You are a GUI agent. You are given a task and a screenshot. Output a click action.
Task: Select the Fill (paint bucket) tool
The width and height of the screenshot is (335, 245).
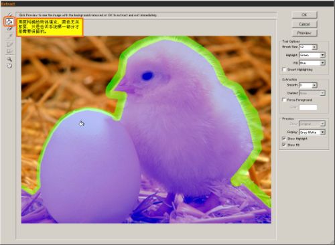[x=9, y=21]
